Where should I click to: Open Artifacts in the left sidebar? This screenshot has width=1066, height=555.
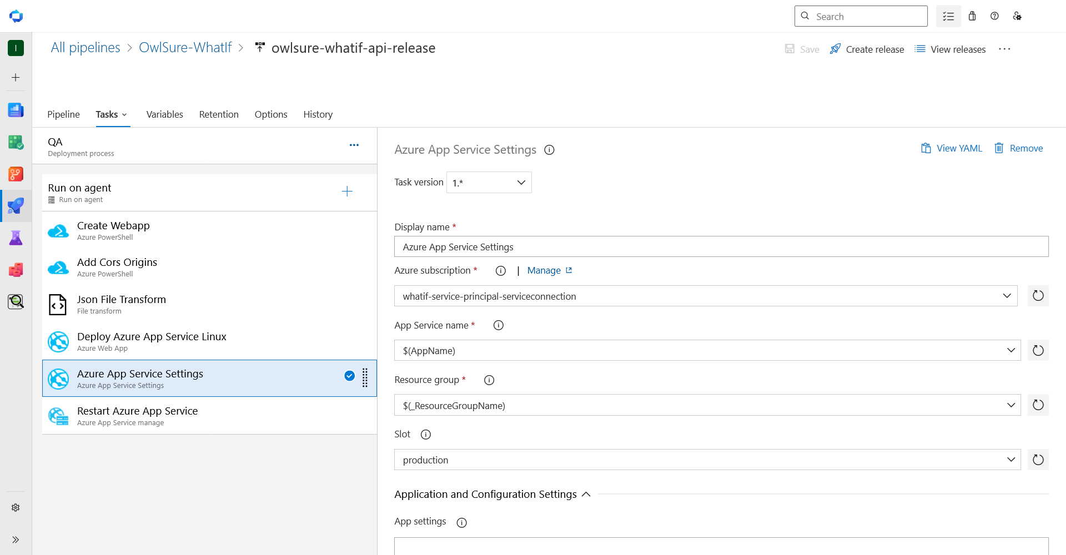16,270
